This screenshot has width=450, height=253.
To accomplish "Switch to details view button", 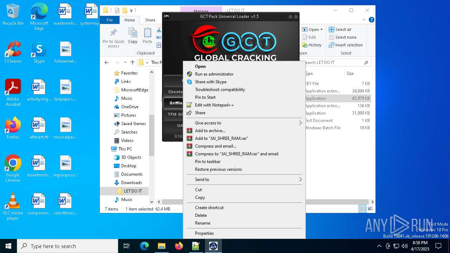I will pyautogui.click(x=362, y=209).
